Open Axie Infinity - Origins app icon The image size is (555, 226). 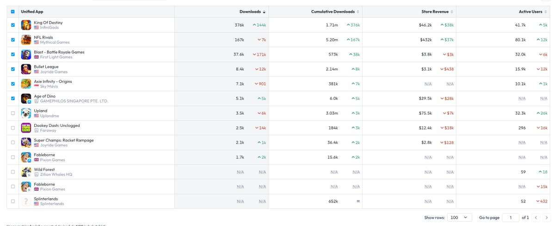click(x=26, y=84)
